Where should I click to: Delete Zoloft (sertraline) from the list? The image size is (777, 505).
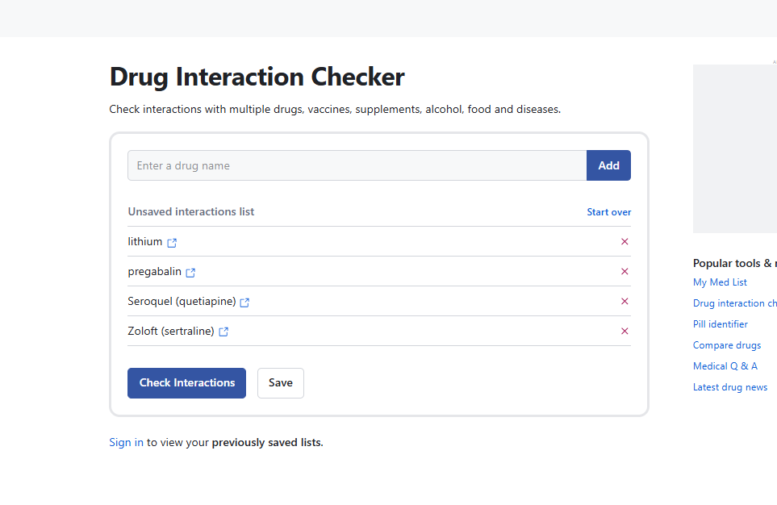(x=624, y=332)
